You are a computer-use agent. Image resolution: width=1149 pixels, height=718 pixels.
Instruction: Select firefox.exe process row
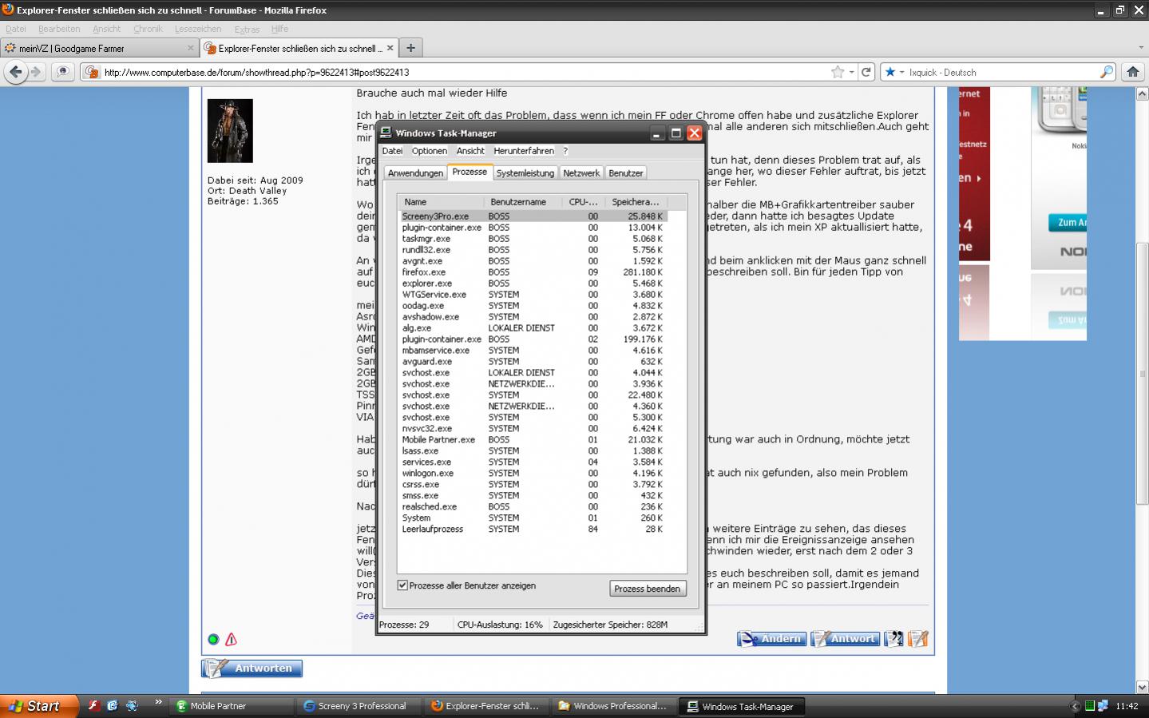pos(533,272)
